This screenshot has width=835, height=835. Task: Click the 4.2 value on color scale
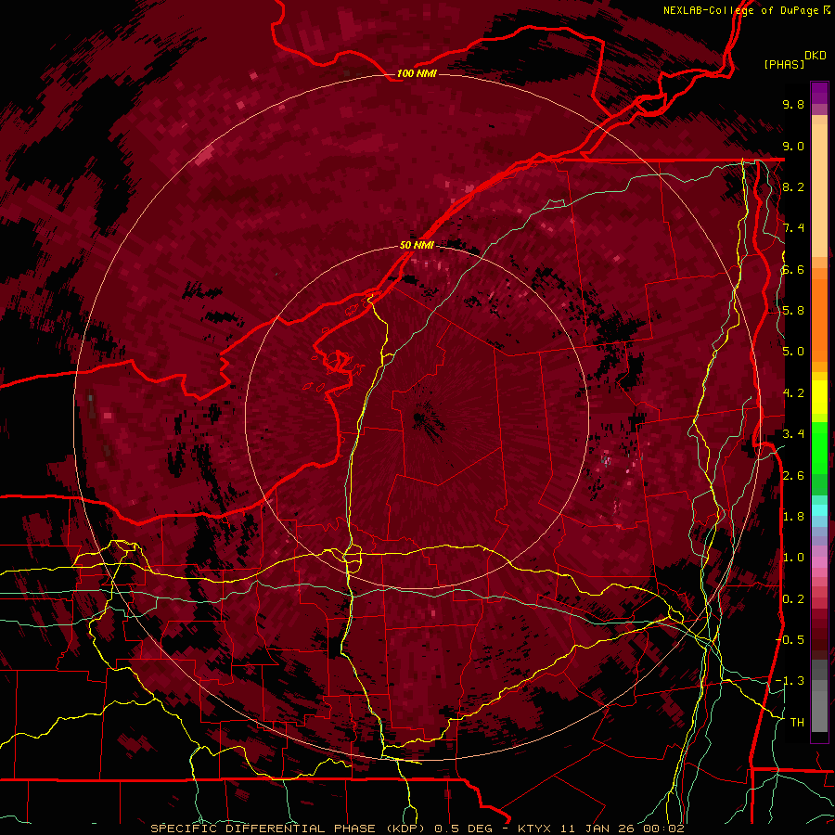tap(793, 393)
